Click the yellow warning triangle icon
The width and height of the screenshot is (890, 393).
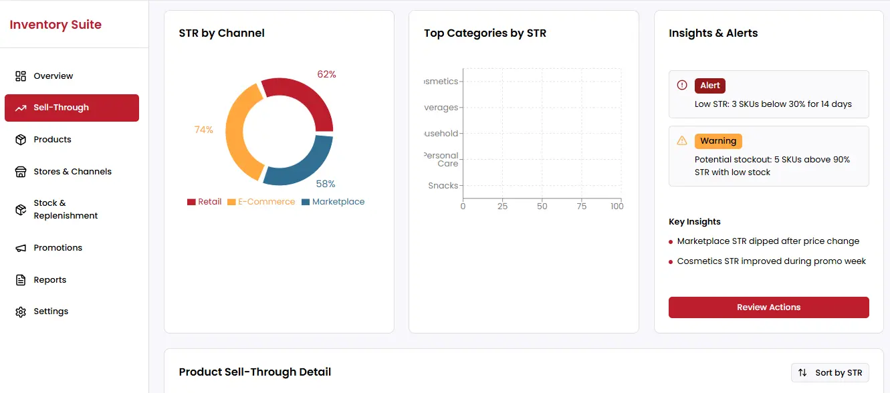(x=682, y=141)
